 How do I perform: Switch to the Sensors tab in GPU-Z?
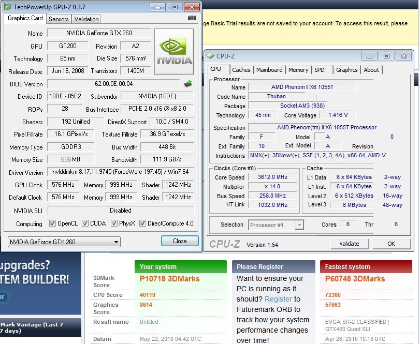[59, 19]
